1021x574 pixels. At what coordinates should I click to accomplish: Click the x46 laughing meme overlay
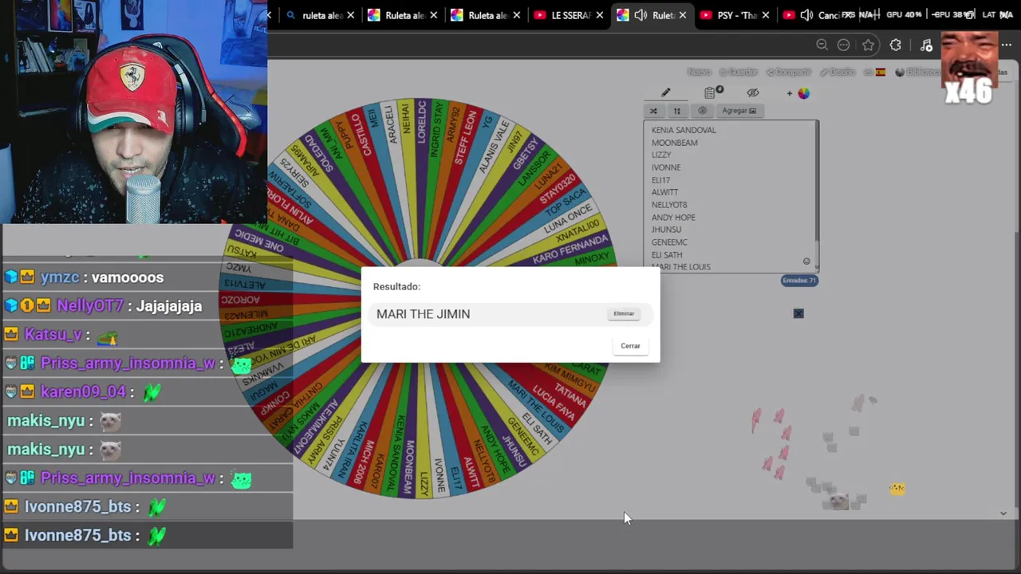click(969, 68)
